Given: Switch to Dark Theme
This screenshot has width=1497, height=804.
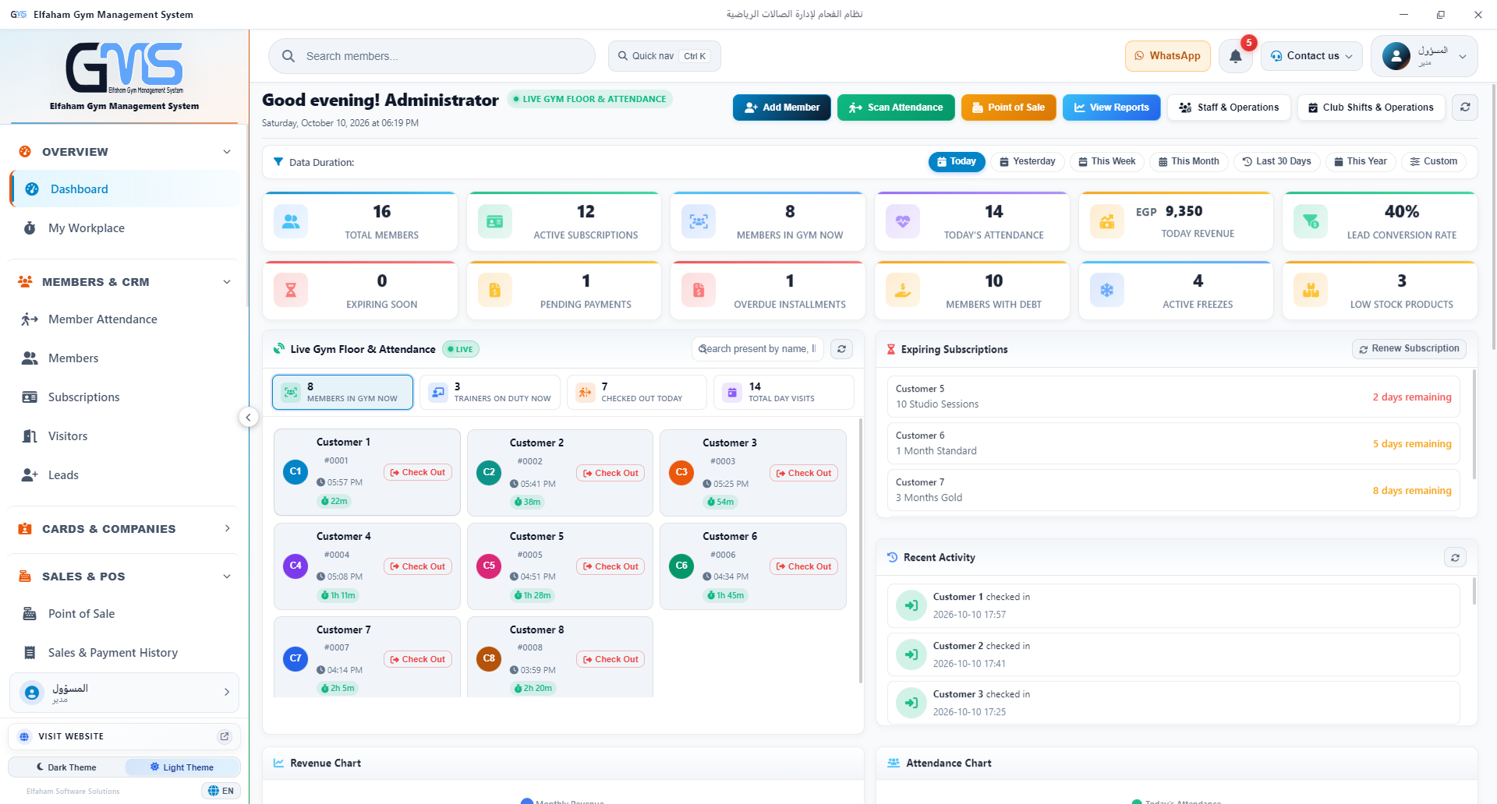Looking at the screenshot, I should pyautogui.click(x=67, y=767).
